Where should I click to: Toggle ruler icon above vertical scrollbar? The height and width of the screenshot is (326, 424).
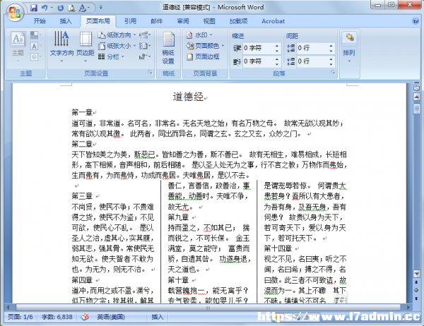tap(417, 87)
